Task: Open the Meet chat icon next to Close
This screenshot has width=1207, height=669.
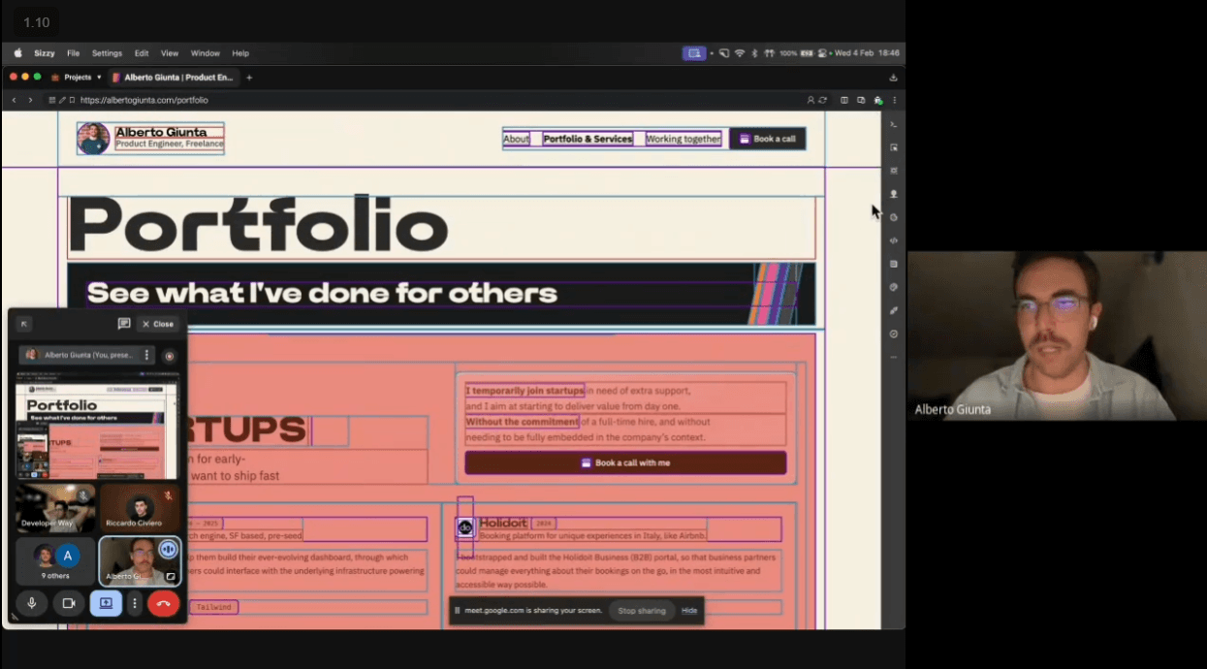Action: point(124,324)
